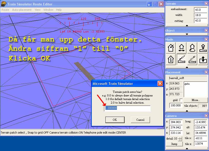This screenshot has height=151, width=209.
Task: Select the gata item in Placement list
Action: click(187, 84)
